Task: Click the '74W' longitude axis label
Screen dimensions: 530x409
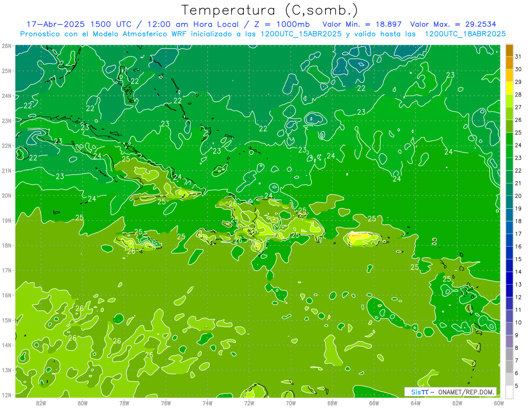Action: coord(208,403)
